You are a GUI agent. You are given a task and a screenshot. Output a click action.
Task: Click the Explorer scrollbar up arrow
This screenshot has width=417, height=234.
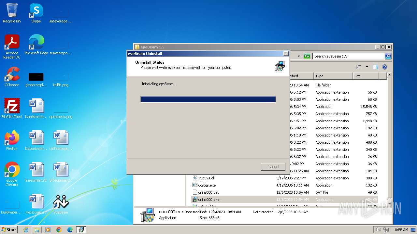pyautogui.click(x=389, y=75)
